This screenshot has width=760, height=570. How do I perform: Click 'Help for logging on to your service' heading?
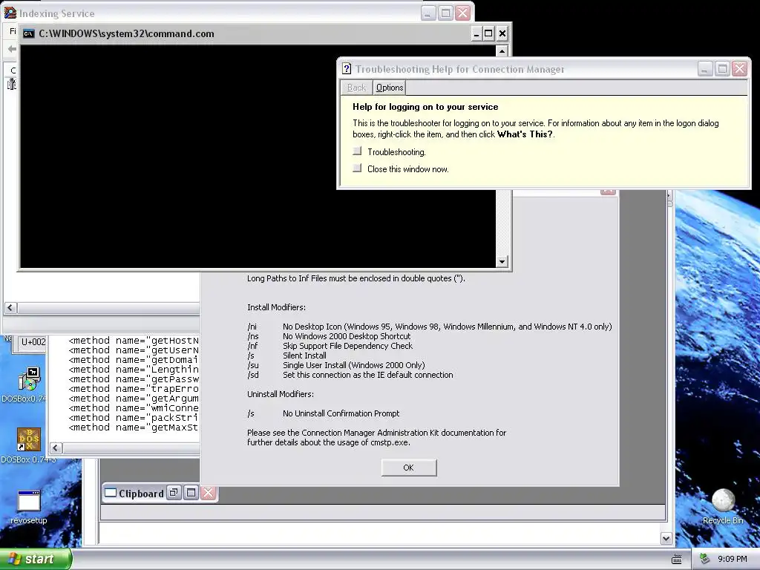(x=425, y=107)
